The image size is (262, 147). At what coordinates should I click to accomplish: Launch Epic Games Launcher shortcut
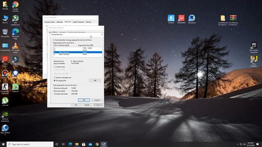(x=254, y=48)
